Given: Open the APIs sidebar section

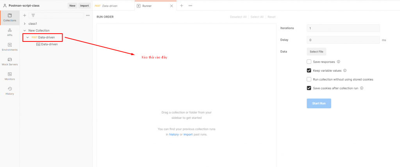Looking at the screenshot, I should [x=10, y=32].
